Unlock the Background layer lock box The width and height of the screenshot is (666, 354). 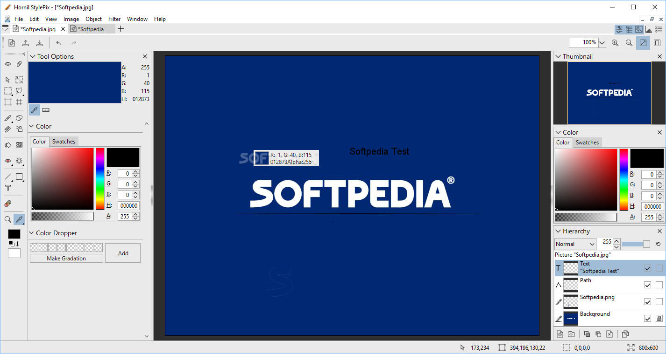point(659,319)
